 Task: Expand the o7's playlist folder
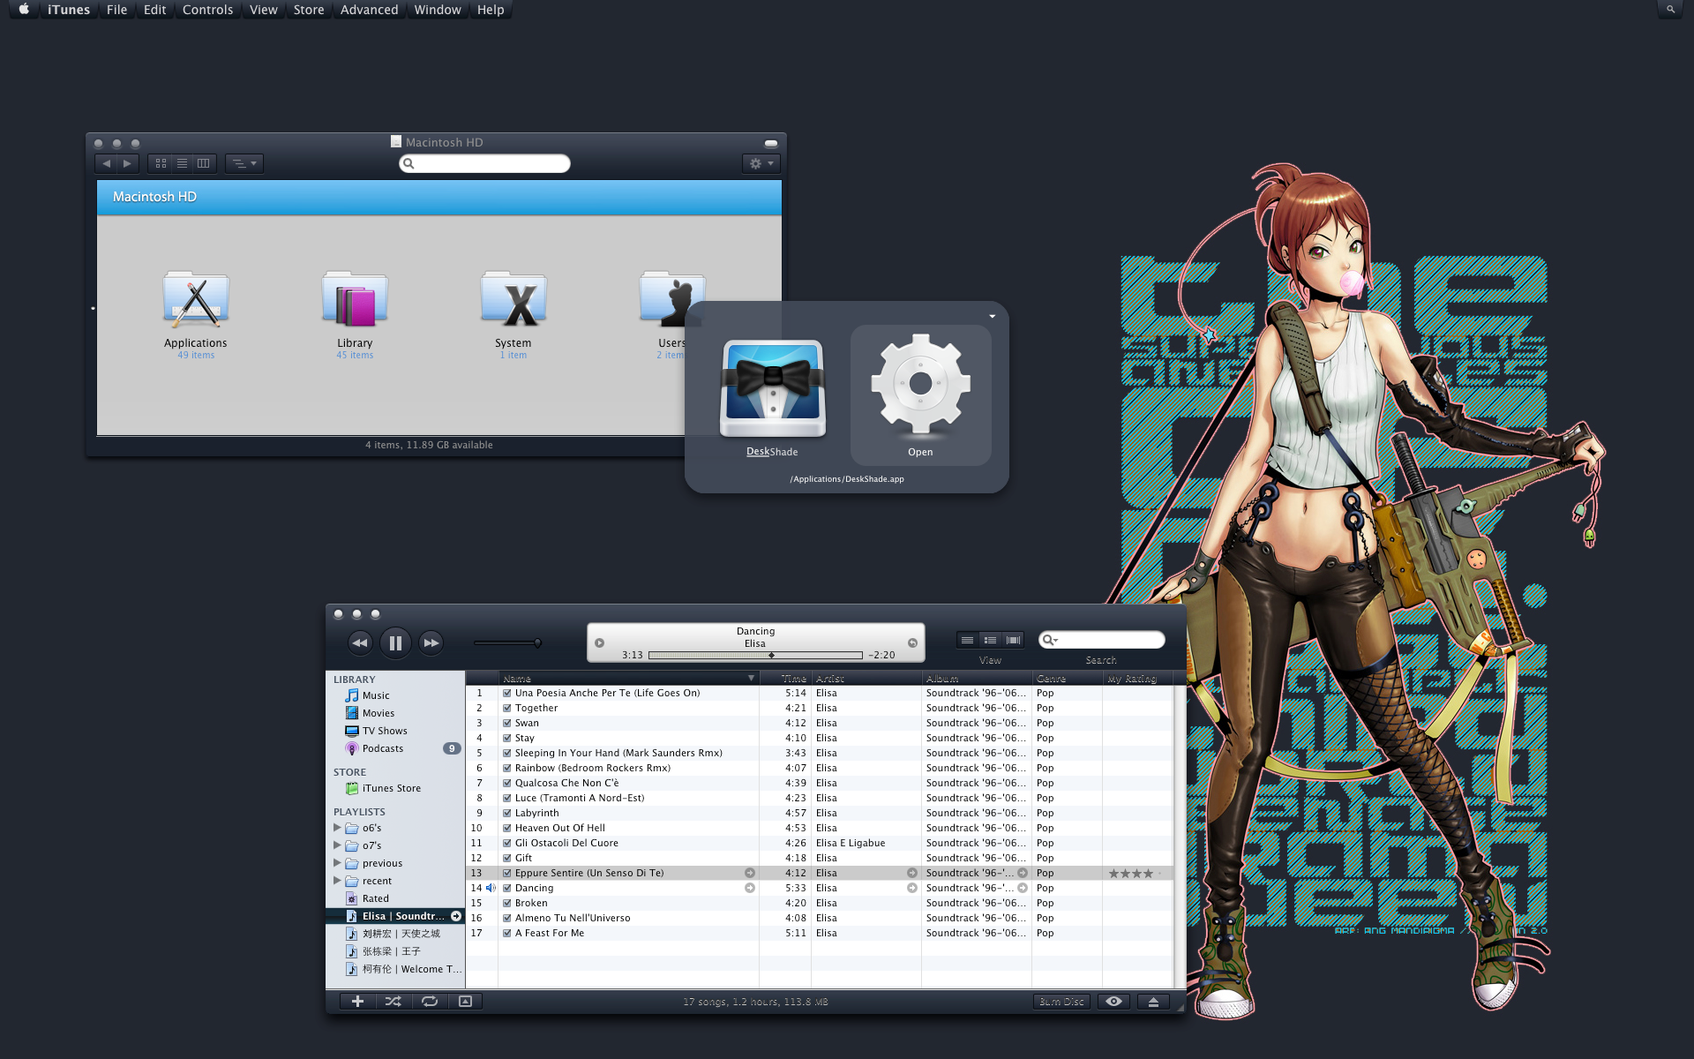click(x=337, y=845)
